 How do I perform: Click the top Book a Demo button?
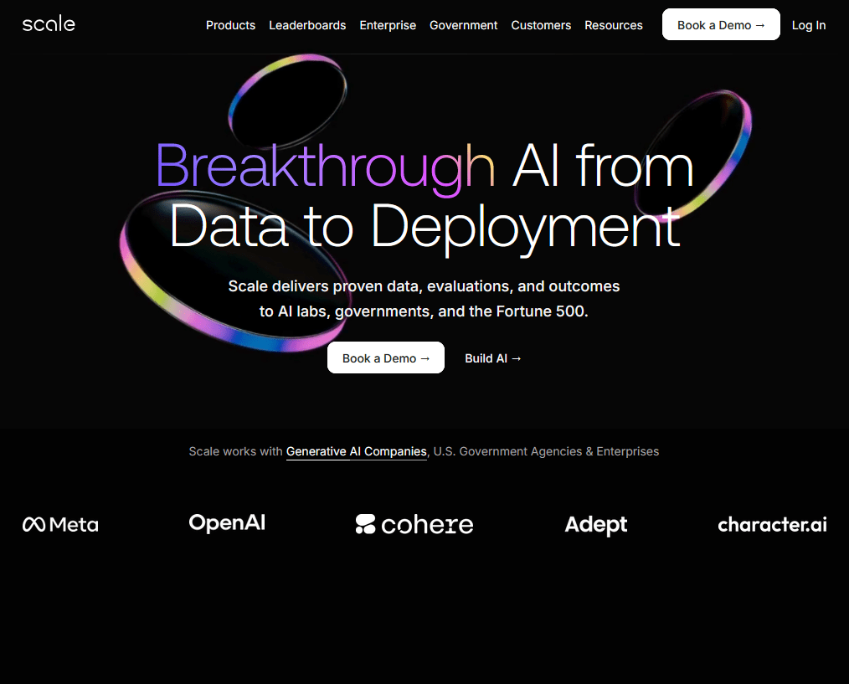pos(721,24)
